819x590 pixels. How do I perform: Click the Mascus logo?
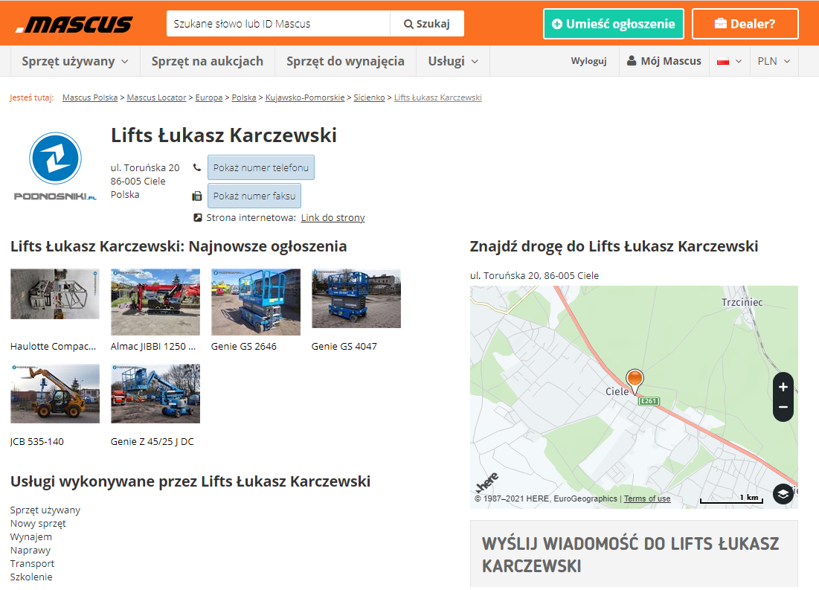74,24
